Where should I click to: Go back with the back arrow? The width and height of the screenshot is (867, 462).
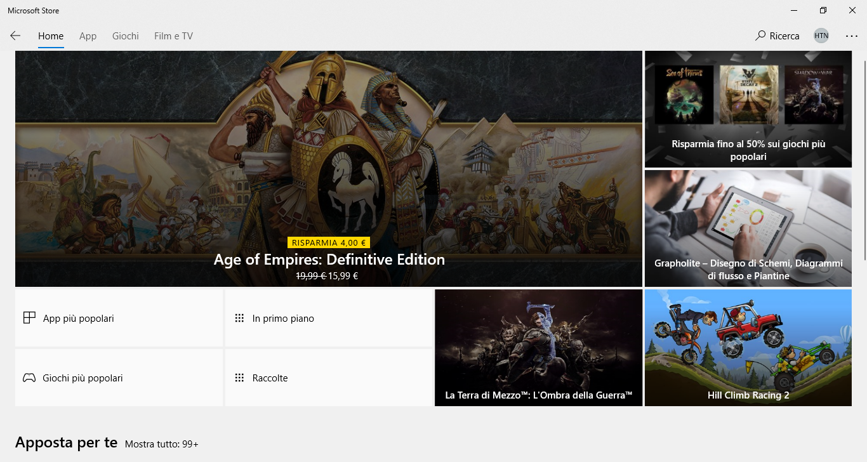[15, 36]
